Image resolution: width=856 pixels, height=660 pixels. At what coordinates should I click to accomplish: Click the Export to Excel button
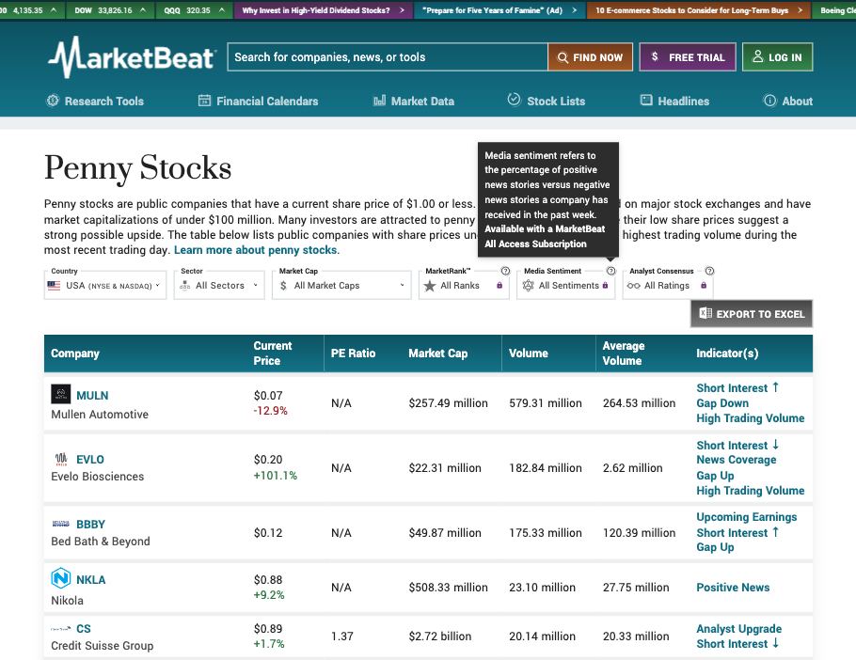tap(751, 314)
